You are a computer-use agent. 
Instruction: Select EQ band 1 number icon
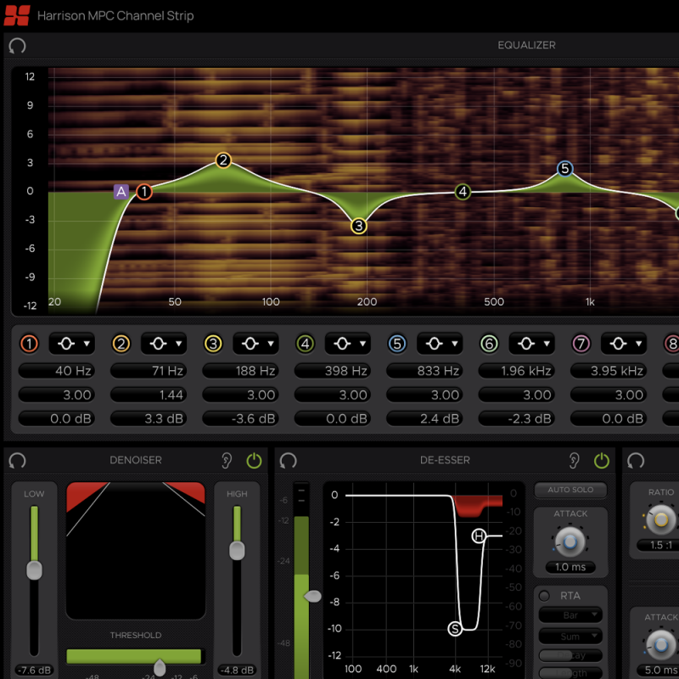point(30,344)
